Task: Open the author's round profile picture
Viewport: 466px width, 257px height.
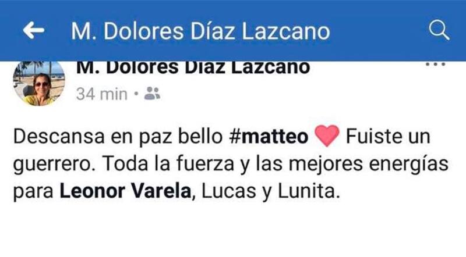Action: 39,83
